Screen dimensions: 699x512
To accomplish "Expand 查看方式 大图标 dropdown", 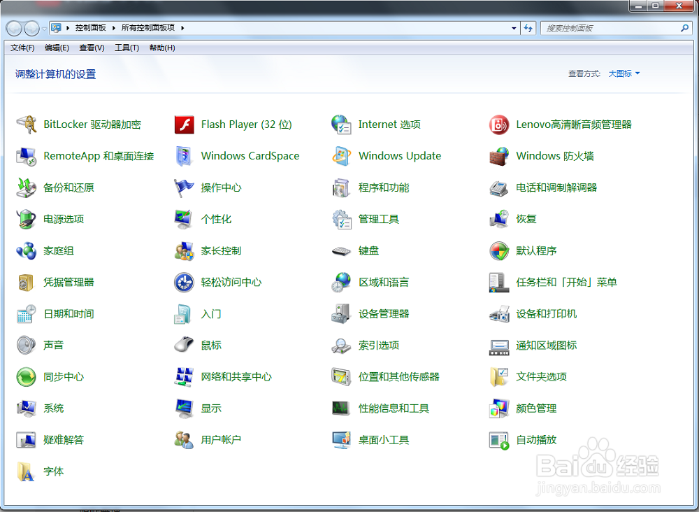I will [x=624, y=73].
